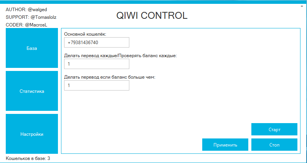Image resolution: width=307 pixels, height=163 pixels.
Task: Click the transfer interval input field
Action: click(x=96, y=64)
